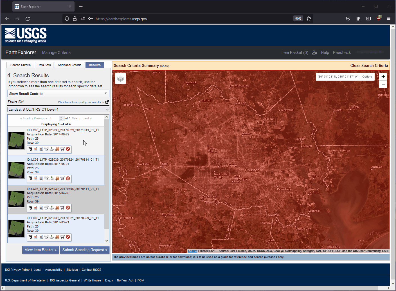Show metadata and browse for the top scene
Viewport: 396px width, 291px height.
click(x=46, y=149)
